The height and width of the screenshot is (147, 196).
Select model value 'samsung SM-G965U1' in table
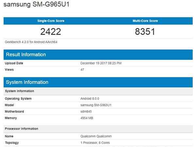click(x=96, y=105)
